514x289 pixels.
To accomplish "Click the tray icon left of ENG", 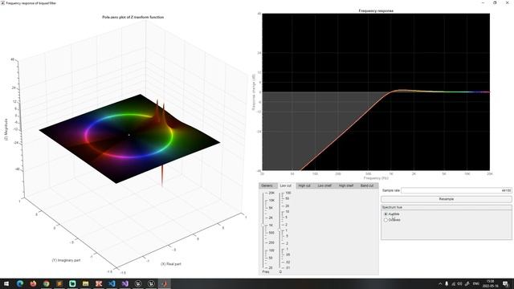I will (x=467, y=283).
